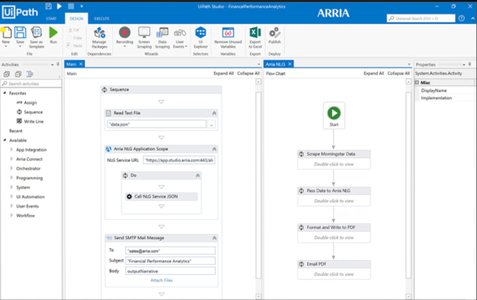The image size is (477, 300).
Task: Expand App Integration category
Action: point(12,149)
